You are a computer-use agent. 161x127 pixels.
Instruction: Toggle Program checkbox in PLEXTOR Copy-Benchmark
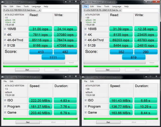[86, 106]
